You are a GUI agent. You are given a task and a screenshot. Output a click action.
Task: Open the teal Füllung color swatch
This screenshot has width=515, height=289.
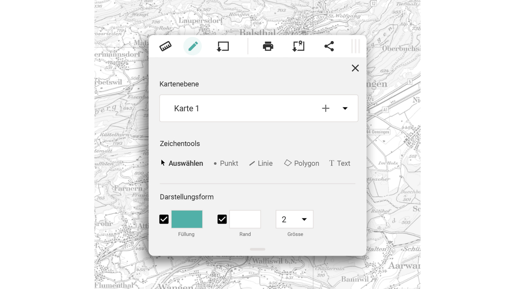[x=187, y=219]
